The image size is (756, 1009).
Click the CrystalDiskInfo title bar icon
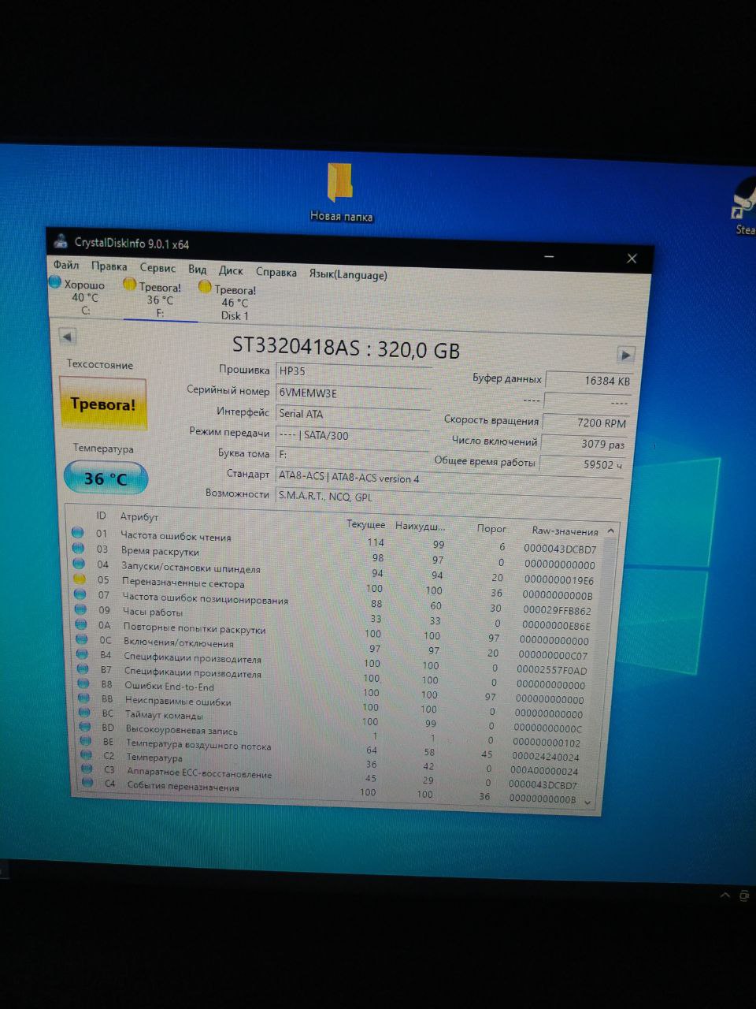pos(61,242)
